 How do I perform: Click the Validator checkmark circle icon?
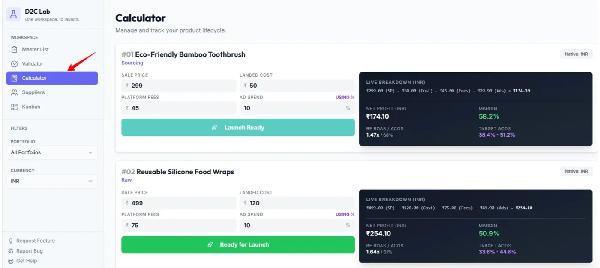tap(15, 64)
